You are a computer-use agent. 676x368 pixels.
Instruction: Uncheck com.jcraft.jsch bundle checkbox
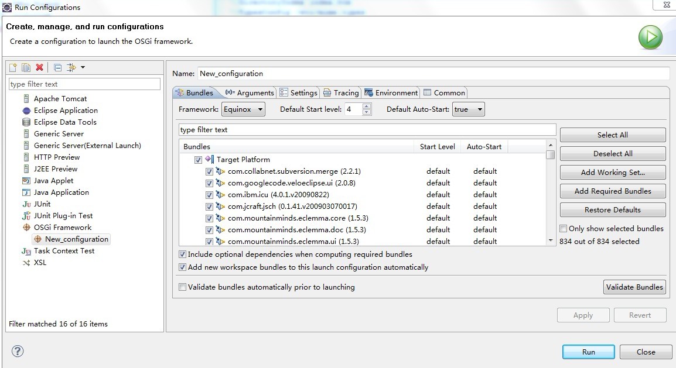(209, 207)
